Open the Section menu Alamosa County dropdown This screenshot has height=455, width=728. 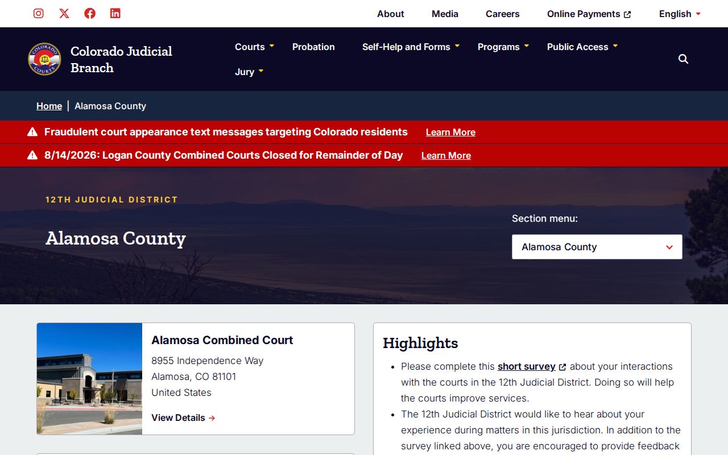coord(597,247)
